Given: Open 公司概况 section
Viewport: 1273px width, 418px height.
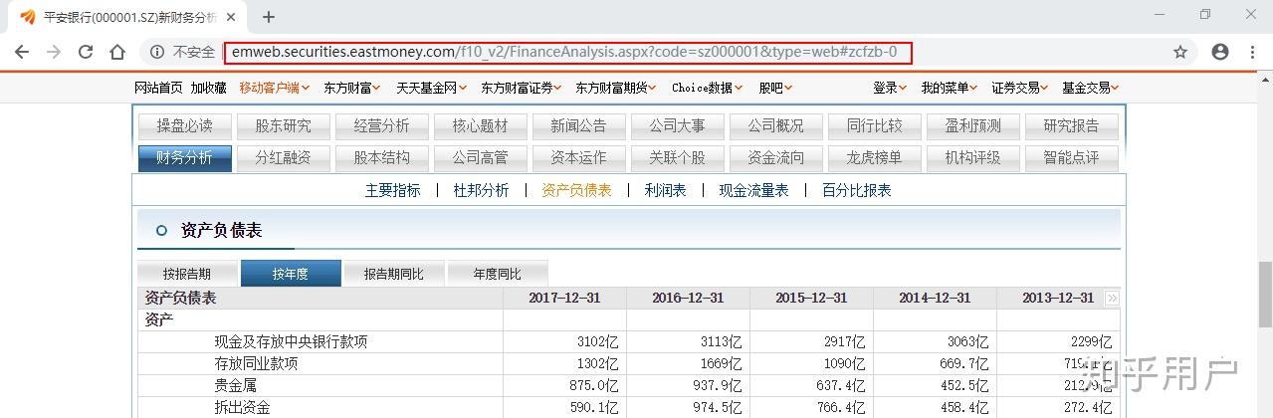Looking at the screenshot, I should pos(775,126).
